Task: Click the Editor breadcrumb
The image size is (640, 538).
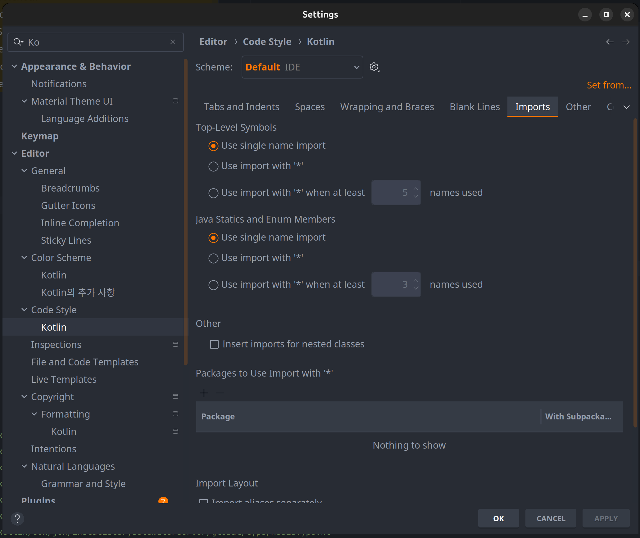Action: click(x=213, y=42)
